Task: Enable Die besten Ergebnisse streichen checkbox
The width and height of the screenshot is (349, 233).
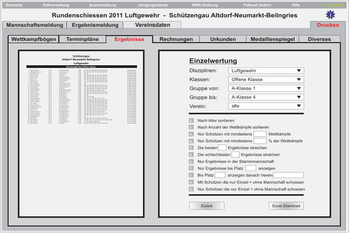Action: tap(191, 148)
